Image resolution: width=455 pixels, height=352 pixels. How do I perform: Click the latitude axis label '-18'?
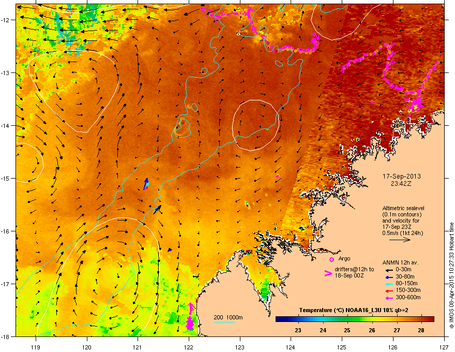coord(5,336)
